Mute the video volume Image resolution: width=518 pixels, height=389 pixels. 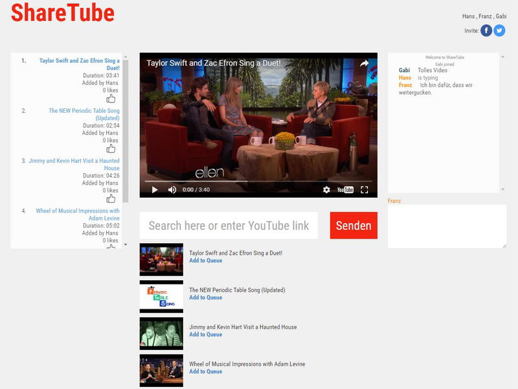click(x=172, y=189)
